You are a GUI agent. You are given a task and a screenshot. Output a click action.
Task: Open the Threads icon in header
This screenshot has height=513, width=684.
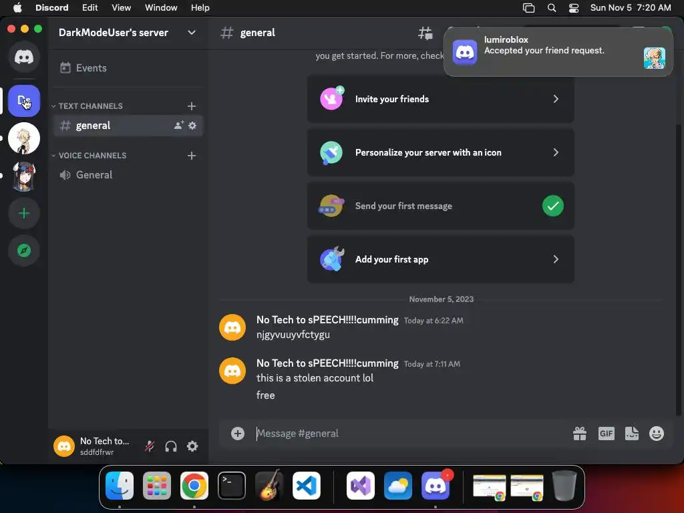pos(425,33)
